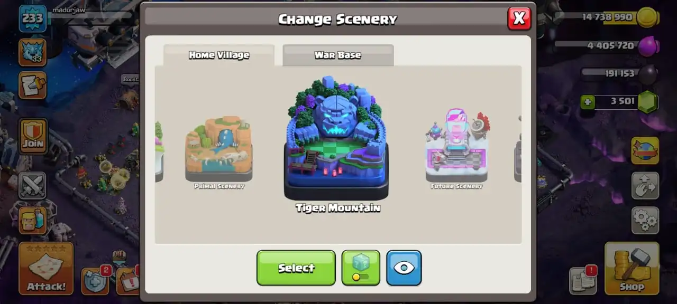Open the Home Village tab
677x304 pixels.
click(x=219, y=55)
